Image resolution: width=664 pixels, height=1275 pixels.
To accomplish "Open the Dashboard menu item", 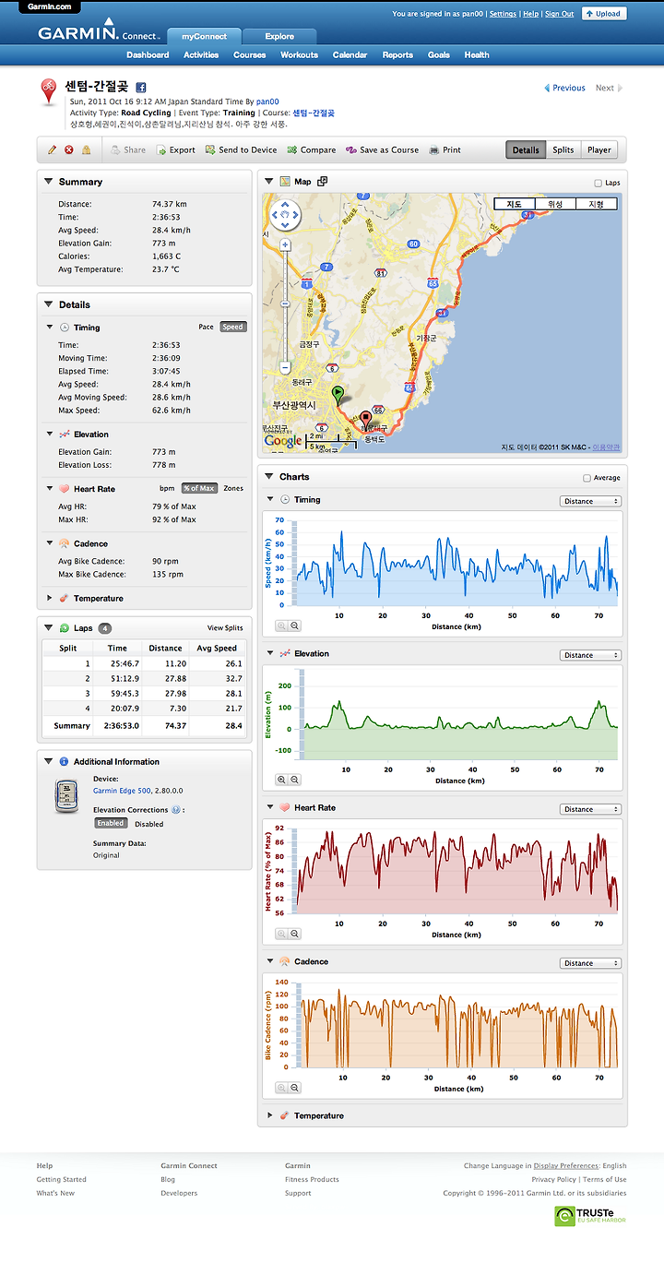I will tap(148, 55).
